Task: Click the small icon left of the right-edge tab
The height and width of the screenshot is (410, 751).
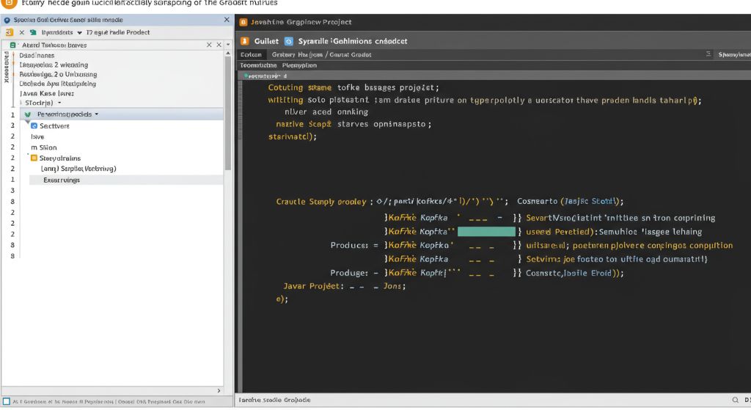Action: (x=708, y=54)
